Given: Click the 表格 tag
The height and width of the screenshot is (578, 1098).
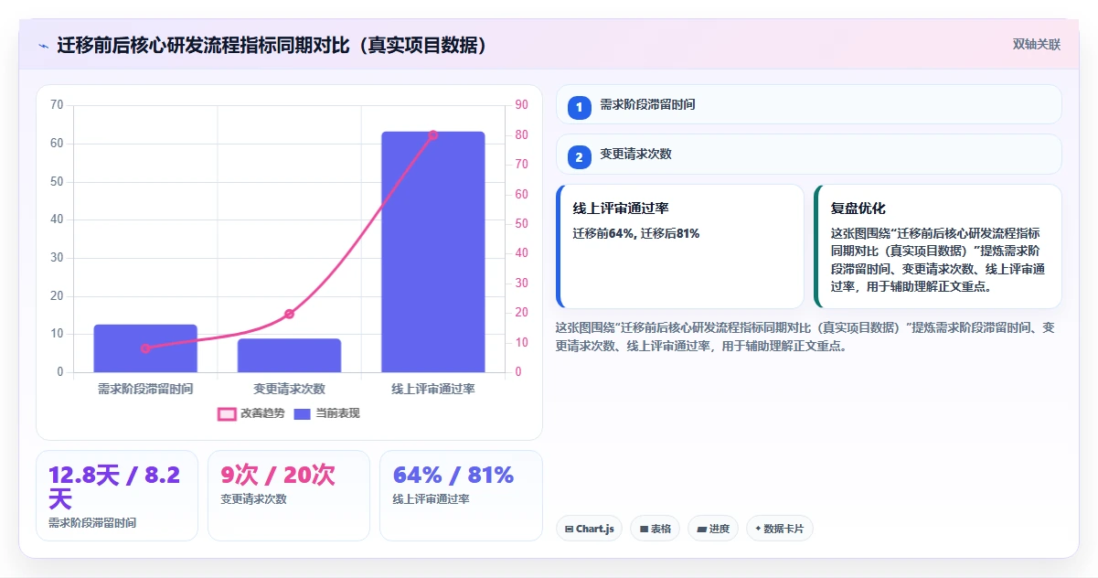Looking at the screenshot, I should 655,529.
